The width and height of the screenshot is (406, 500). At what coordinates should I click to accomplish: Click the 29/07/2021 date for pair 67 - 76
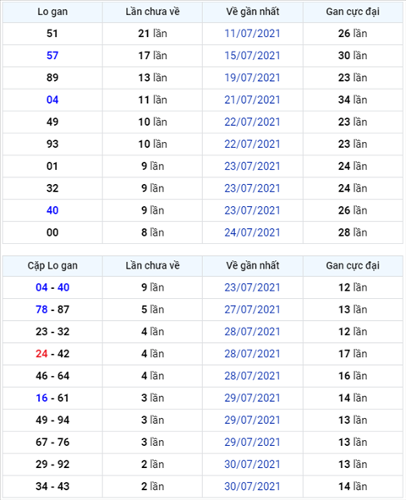(x=252, y=442)
